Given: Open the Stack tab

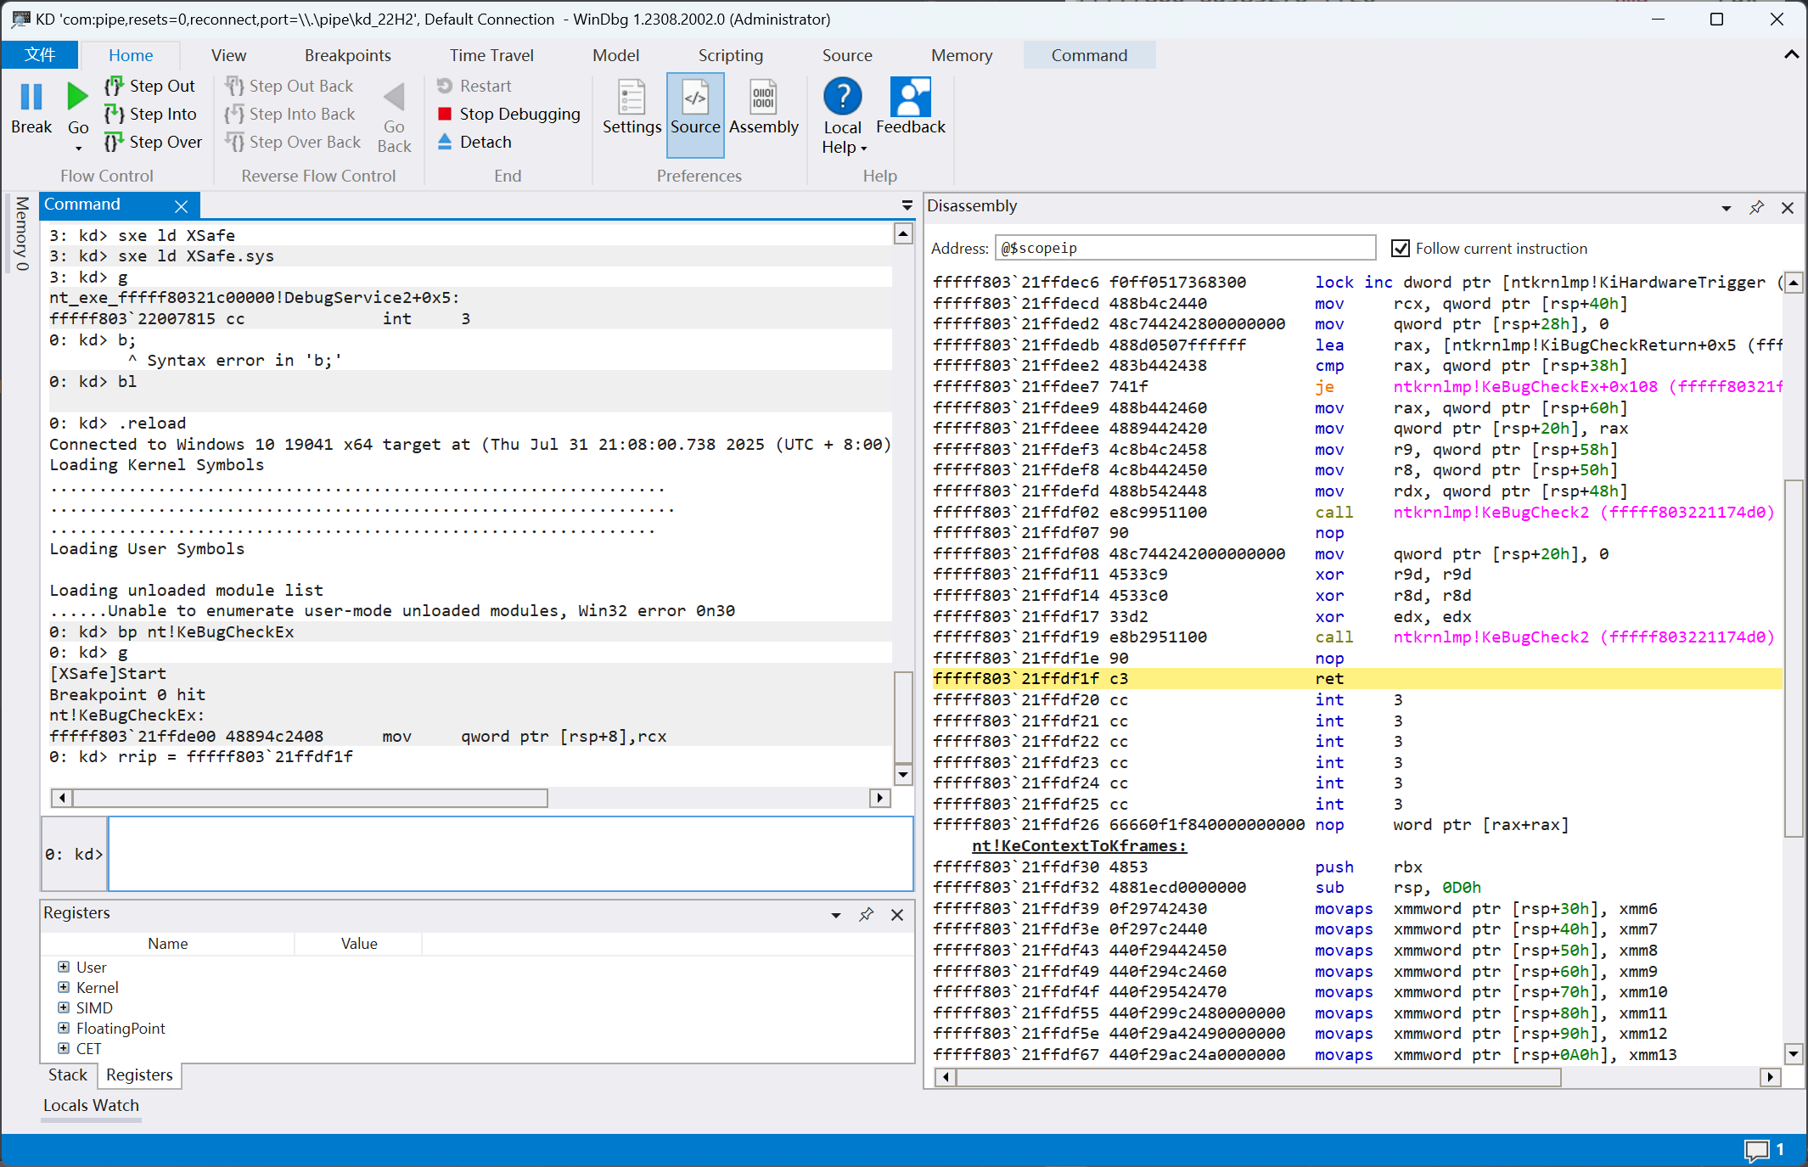Looking at the screenshot, I should pos(68,1074).
